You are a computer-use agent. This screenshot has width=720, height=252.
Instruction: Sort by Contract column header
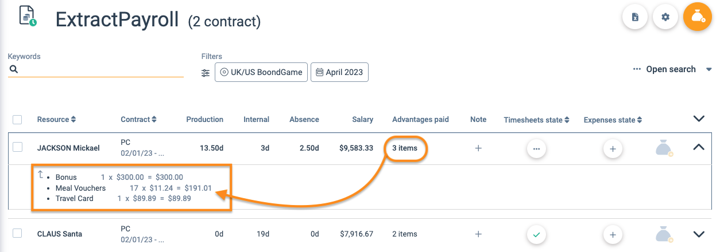click(x=138, y=120)
